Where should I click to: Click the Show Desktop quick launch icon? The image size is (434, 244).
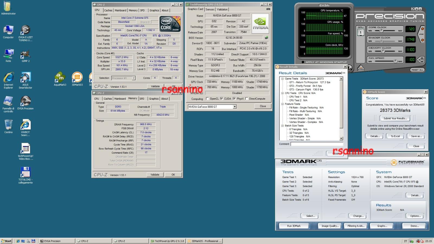click(x=23, y=241)
